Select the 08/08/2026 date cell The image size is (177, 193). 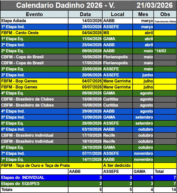tap(85, 93)
